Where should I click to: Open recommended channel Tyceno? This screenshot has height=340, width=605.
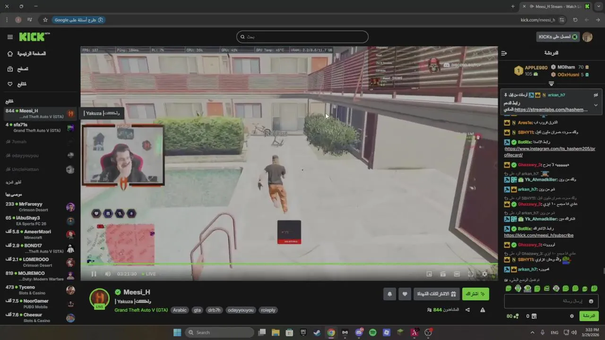(x=40, y=290)
